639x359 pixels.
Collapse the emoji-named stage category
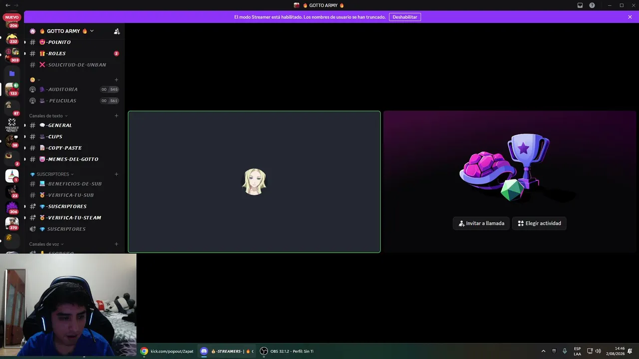point(35,80)
